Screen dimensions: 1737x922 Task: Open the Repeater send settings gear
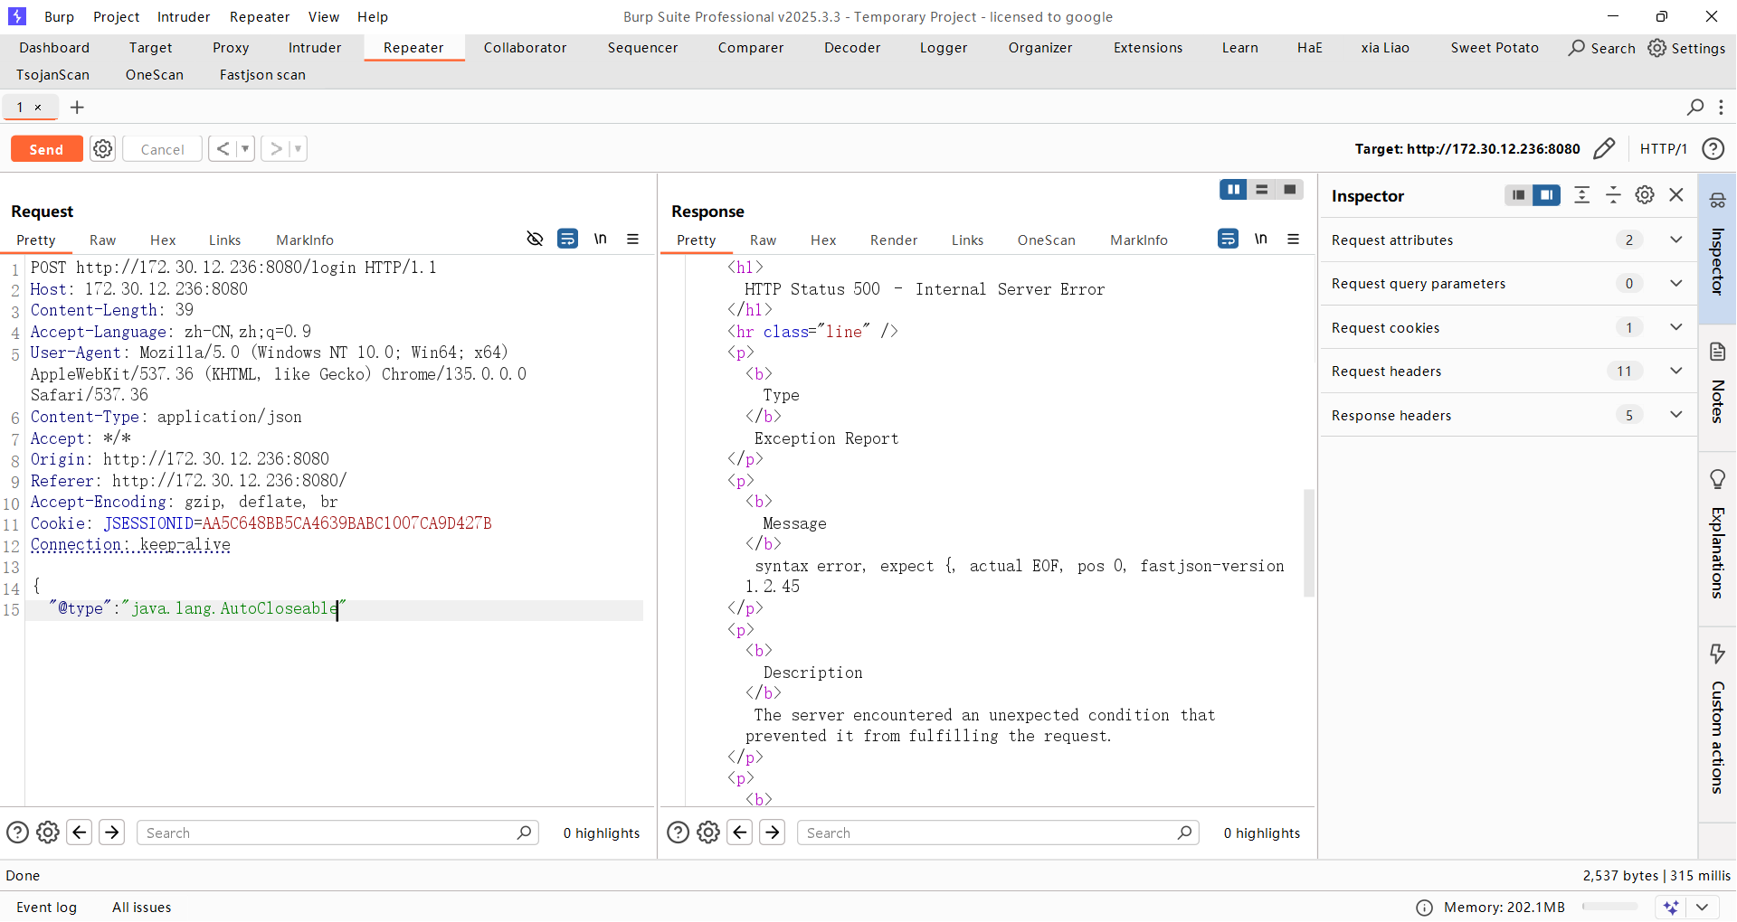pyautogui.click(x=103, y=149)
